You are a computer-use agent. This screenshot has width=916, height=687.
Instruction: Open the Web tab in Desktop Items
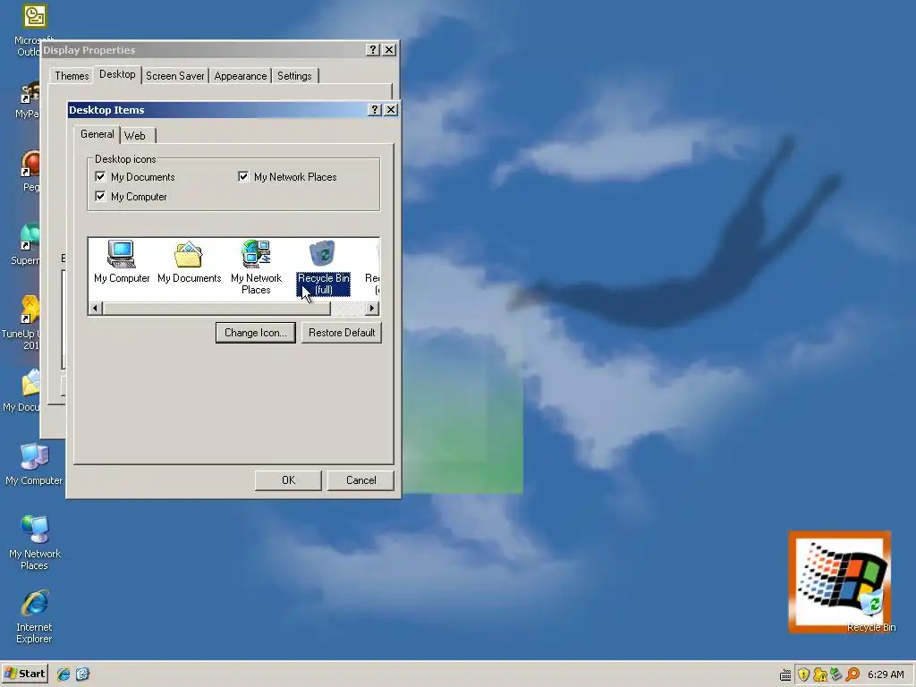click(135, 136)
